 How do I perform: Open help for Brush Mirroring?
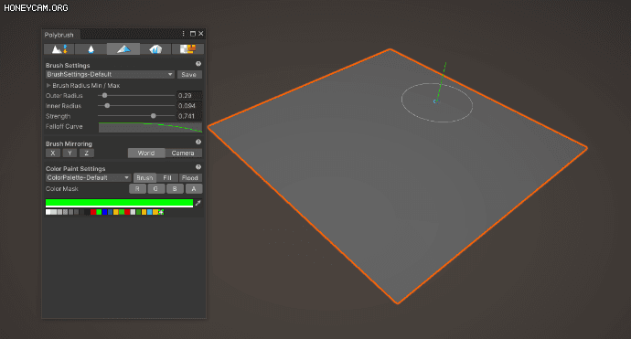click(198, 142)
